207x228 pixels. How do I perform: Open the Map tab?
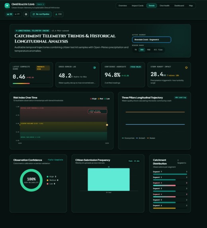pyautogui.click(x=191, y=6)
